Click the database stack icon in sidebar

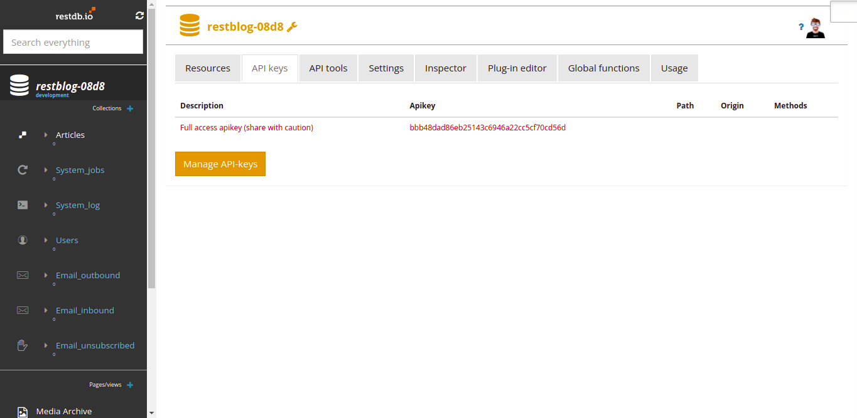[x=19, y=85]
